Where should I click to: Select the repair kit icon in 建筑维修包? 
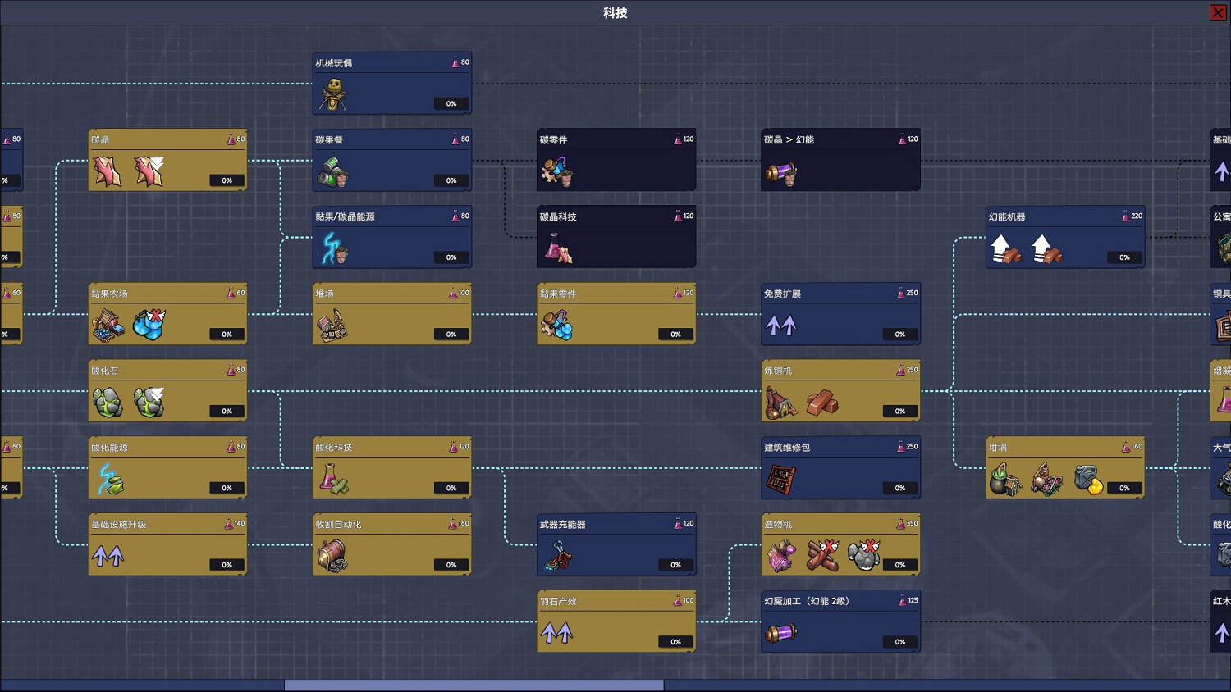point(780,479)
